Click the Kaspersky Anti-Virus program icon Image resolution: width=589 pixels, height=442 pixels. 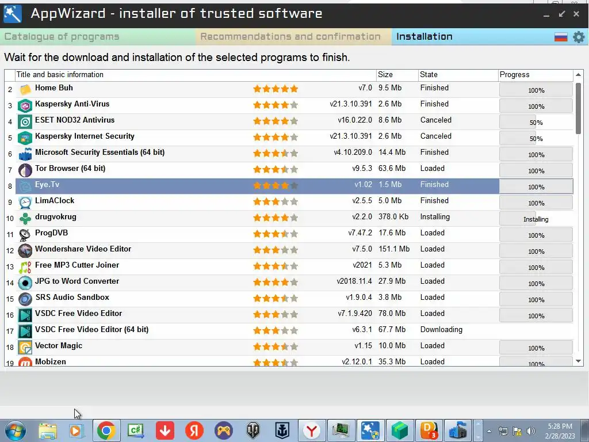[x=25, y=106]
